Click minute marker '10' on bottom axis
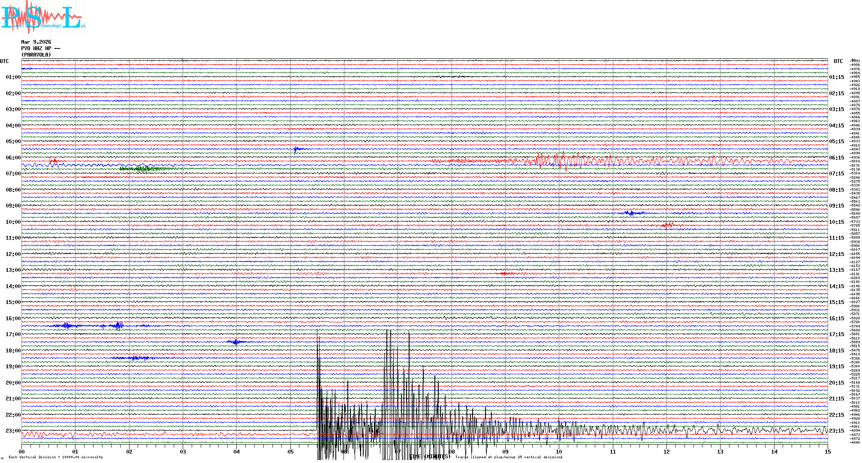 [559, 451]
